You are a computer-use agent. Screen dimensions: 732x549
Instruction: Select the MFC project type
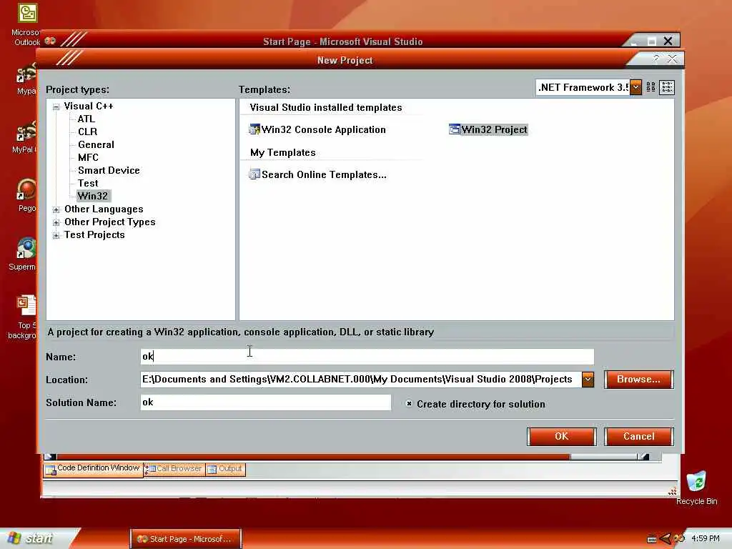tap(88, 158)
